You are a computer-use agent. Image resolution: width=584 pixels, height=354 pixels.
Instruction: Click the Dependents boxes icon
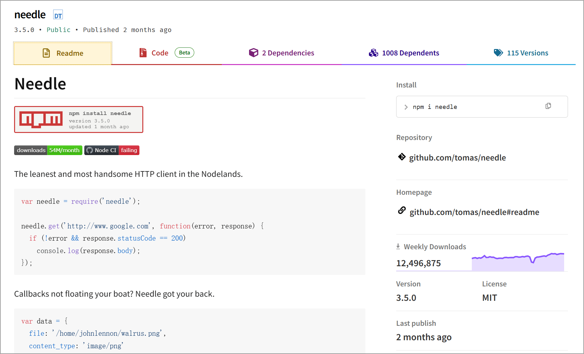373,53
